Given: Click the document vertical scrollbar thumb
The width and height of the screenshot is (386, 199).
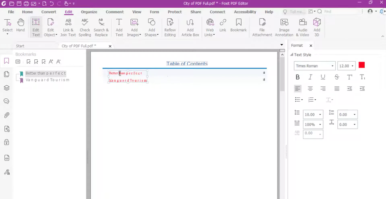Looking at the screenshot, I should coord(282,74).
